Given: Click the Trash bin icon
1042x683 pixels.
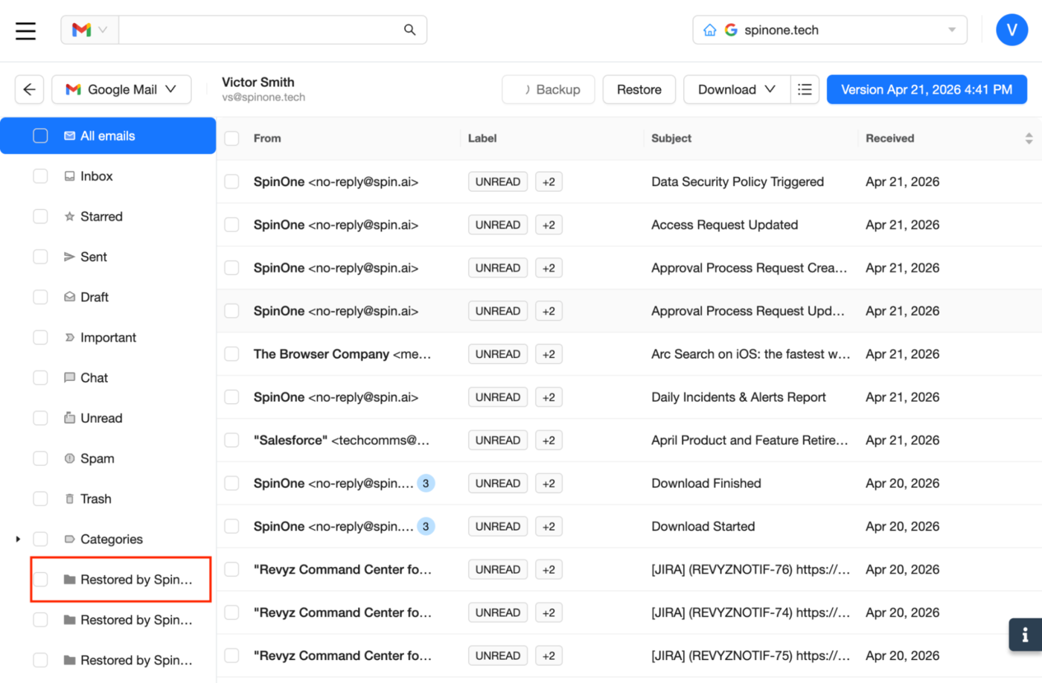Looking at the screenshot, I should (x=69, y=498).
